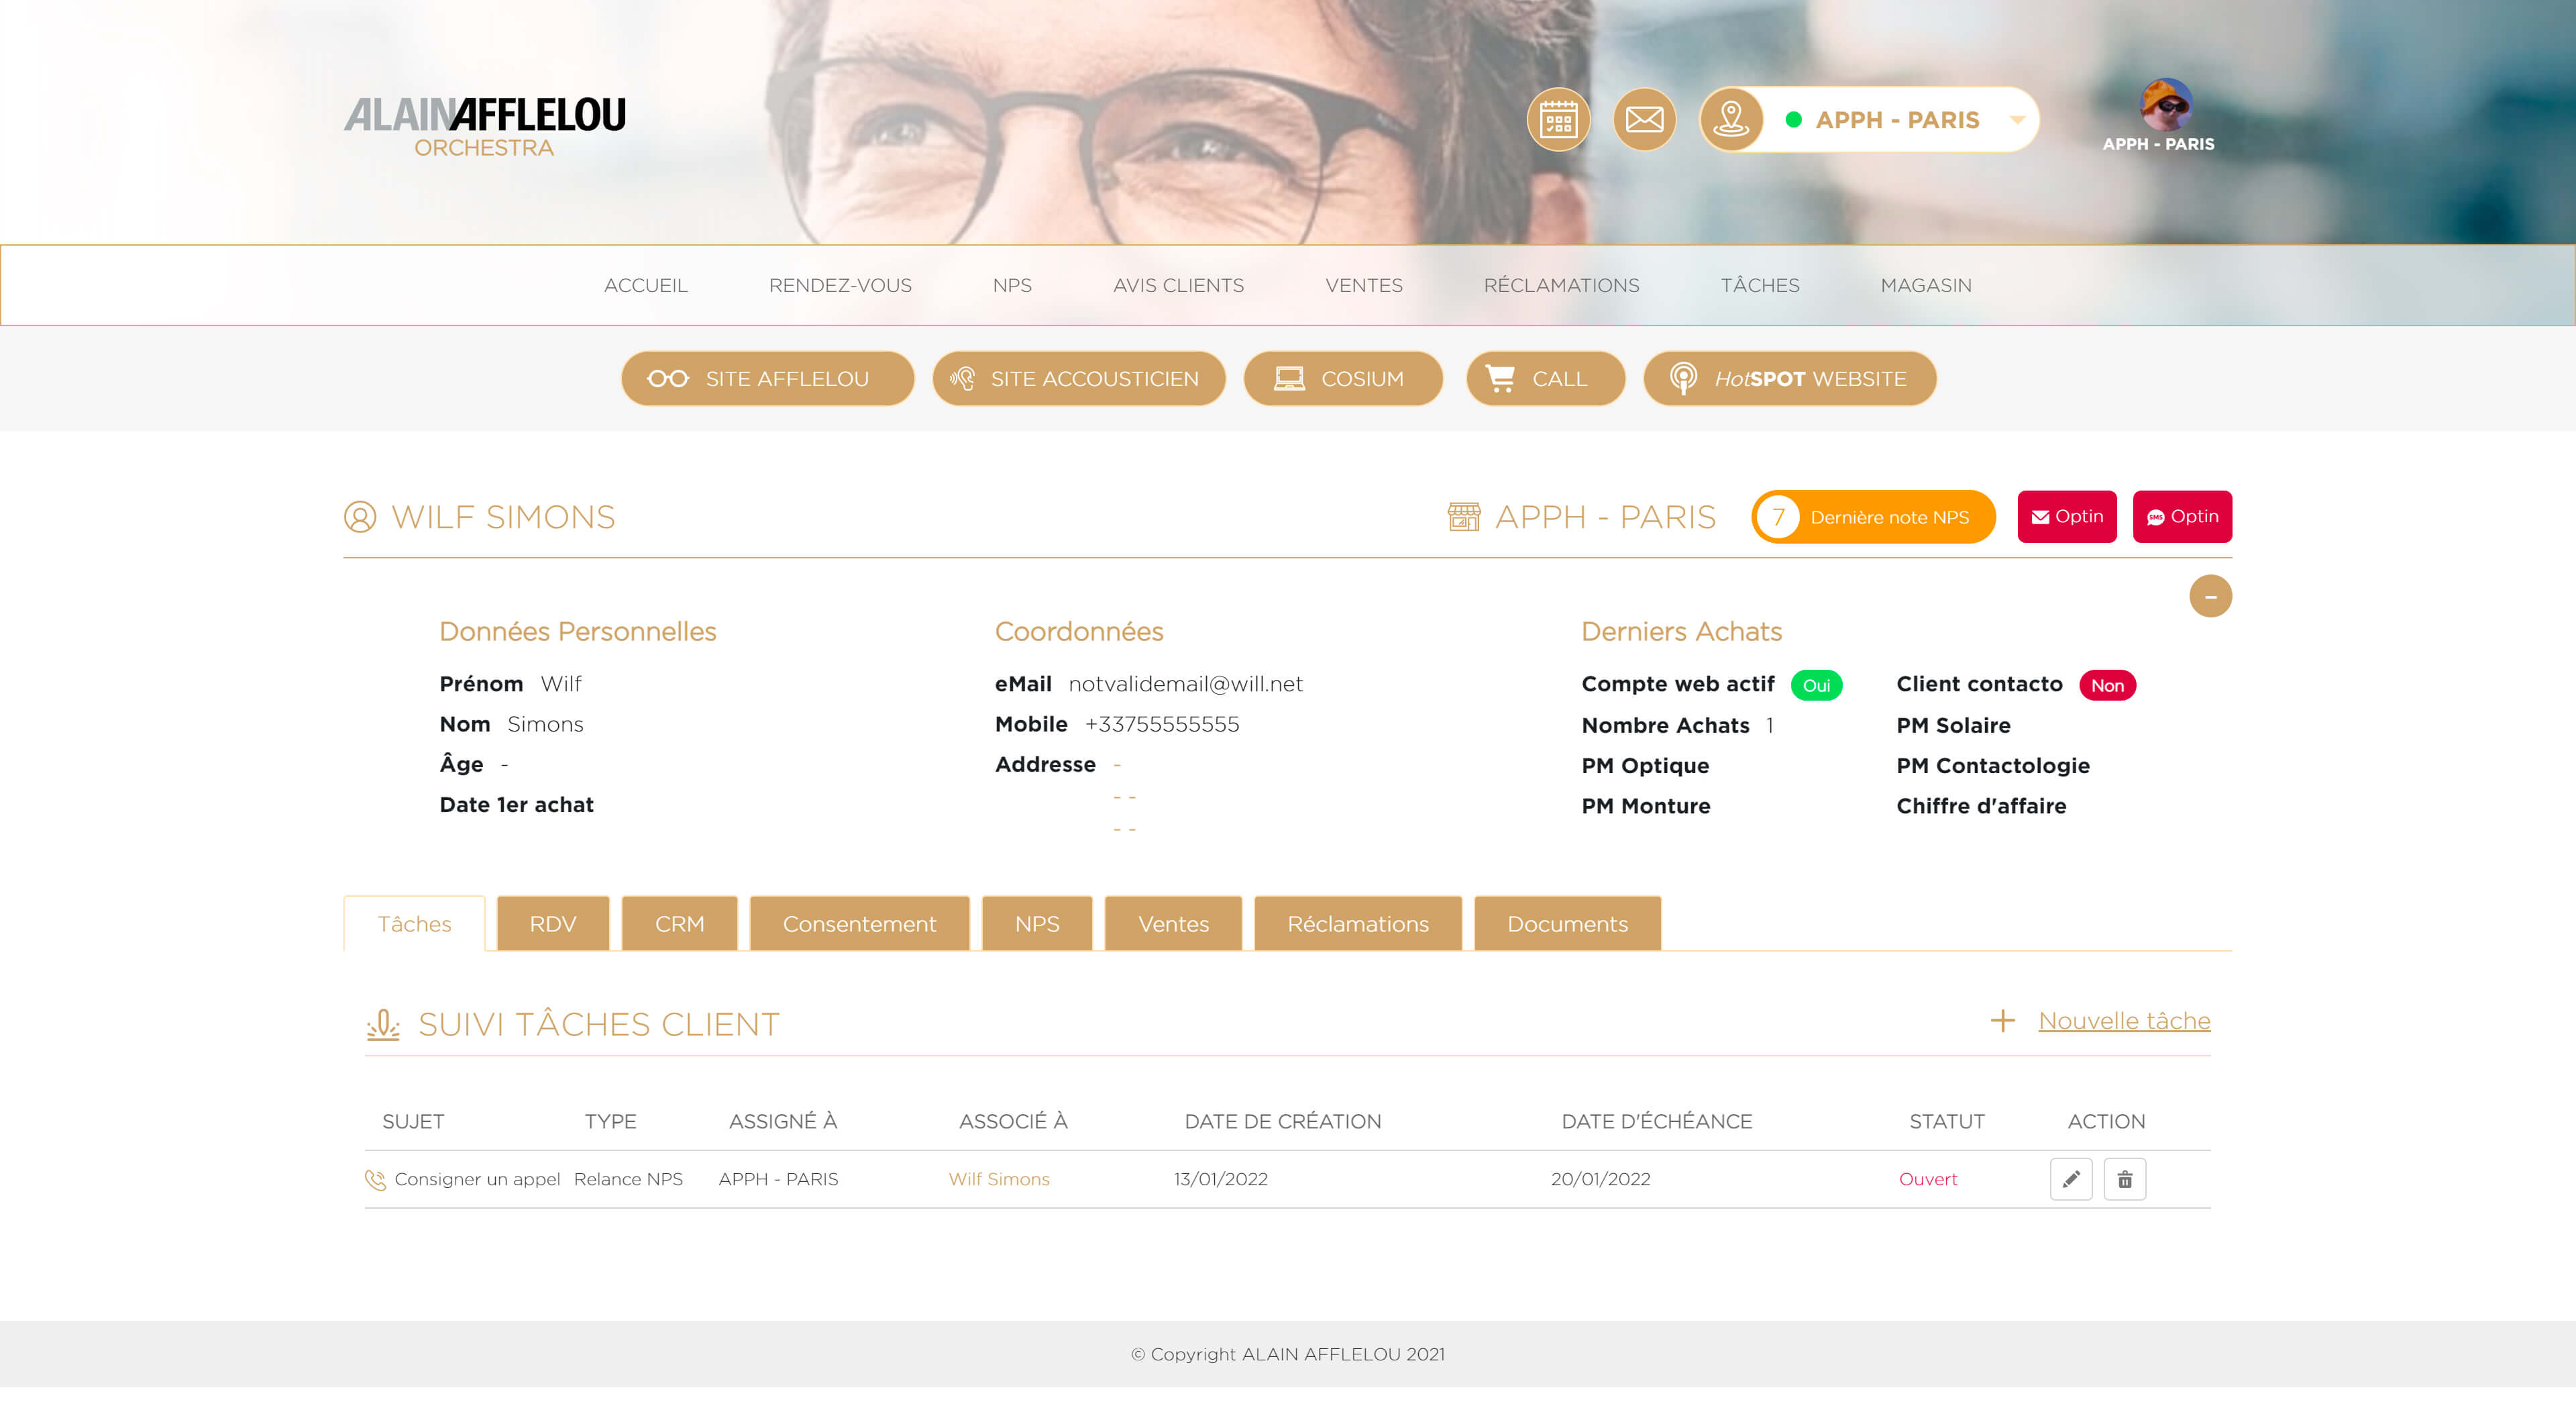Switch to the Consentement tab
The height and width of the screenshot is (1404, 2576).
pyautogui.click(x=859, y=923)
